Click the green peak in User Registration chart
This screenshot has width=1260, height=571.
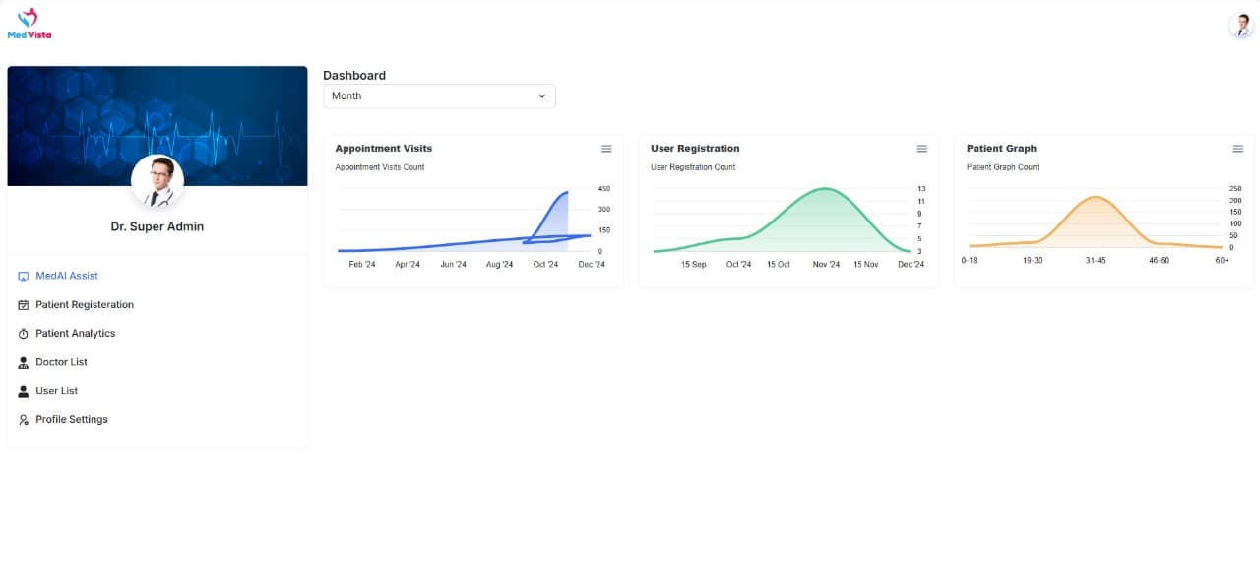tap(826, 190)
